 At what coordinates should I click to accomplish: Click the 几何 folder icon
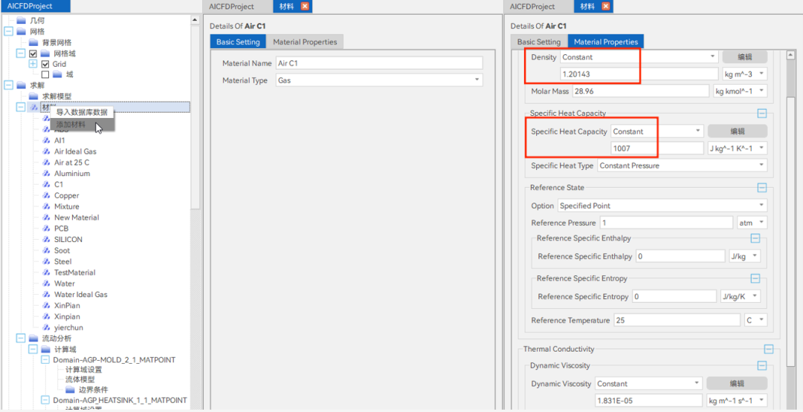coord(21,21)
